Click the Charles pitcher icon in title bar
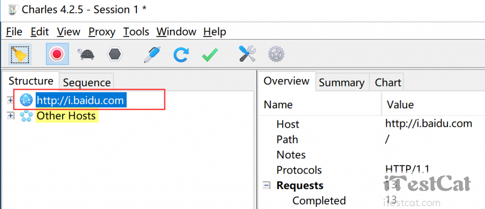The height and width of the screenshot is (209, 485). 12,9
